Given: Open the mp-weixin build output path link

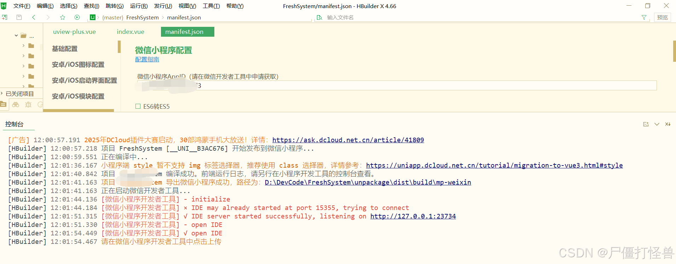Looking at the screenshot, I should tap(368, 182).
